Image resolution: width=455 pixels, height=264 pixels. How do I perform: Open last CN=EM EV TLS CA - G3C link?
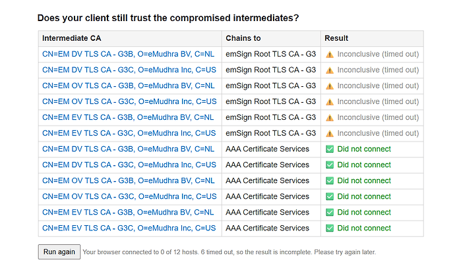pyautogui.click(x=129, y=228)
